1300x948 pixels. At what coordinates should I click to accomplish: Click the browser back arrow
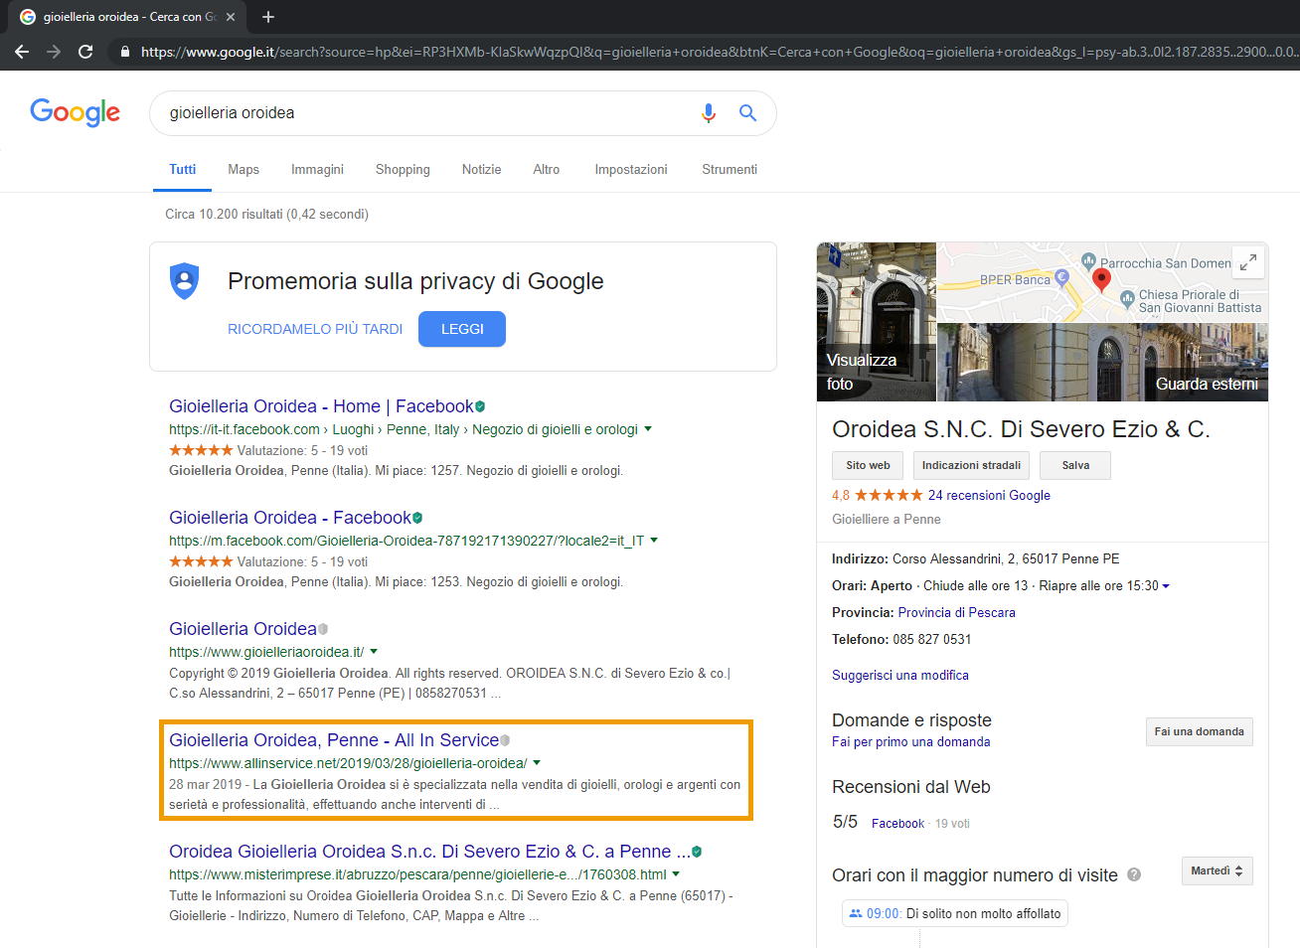(22, 52)
